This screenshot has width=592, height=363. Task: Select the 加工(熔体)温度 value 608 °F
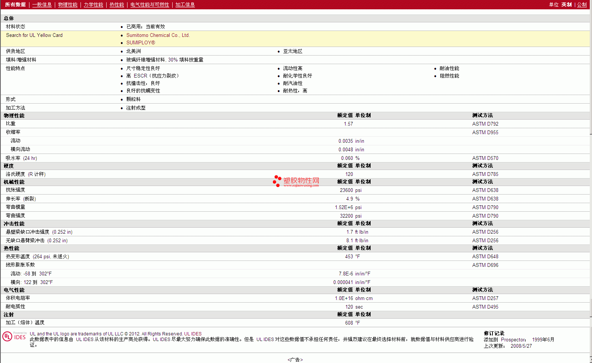(x=352, y=323)
